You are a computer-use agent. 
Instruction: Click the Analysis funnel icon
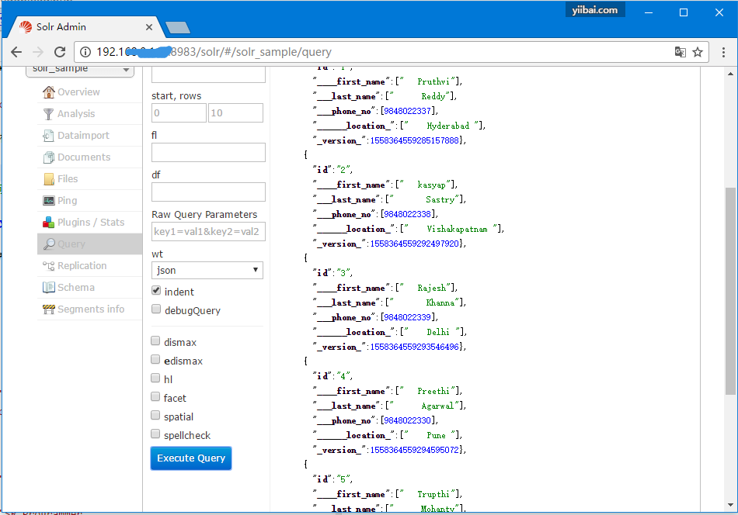pyautogui.click(x=49, y=114)
